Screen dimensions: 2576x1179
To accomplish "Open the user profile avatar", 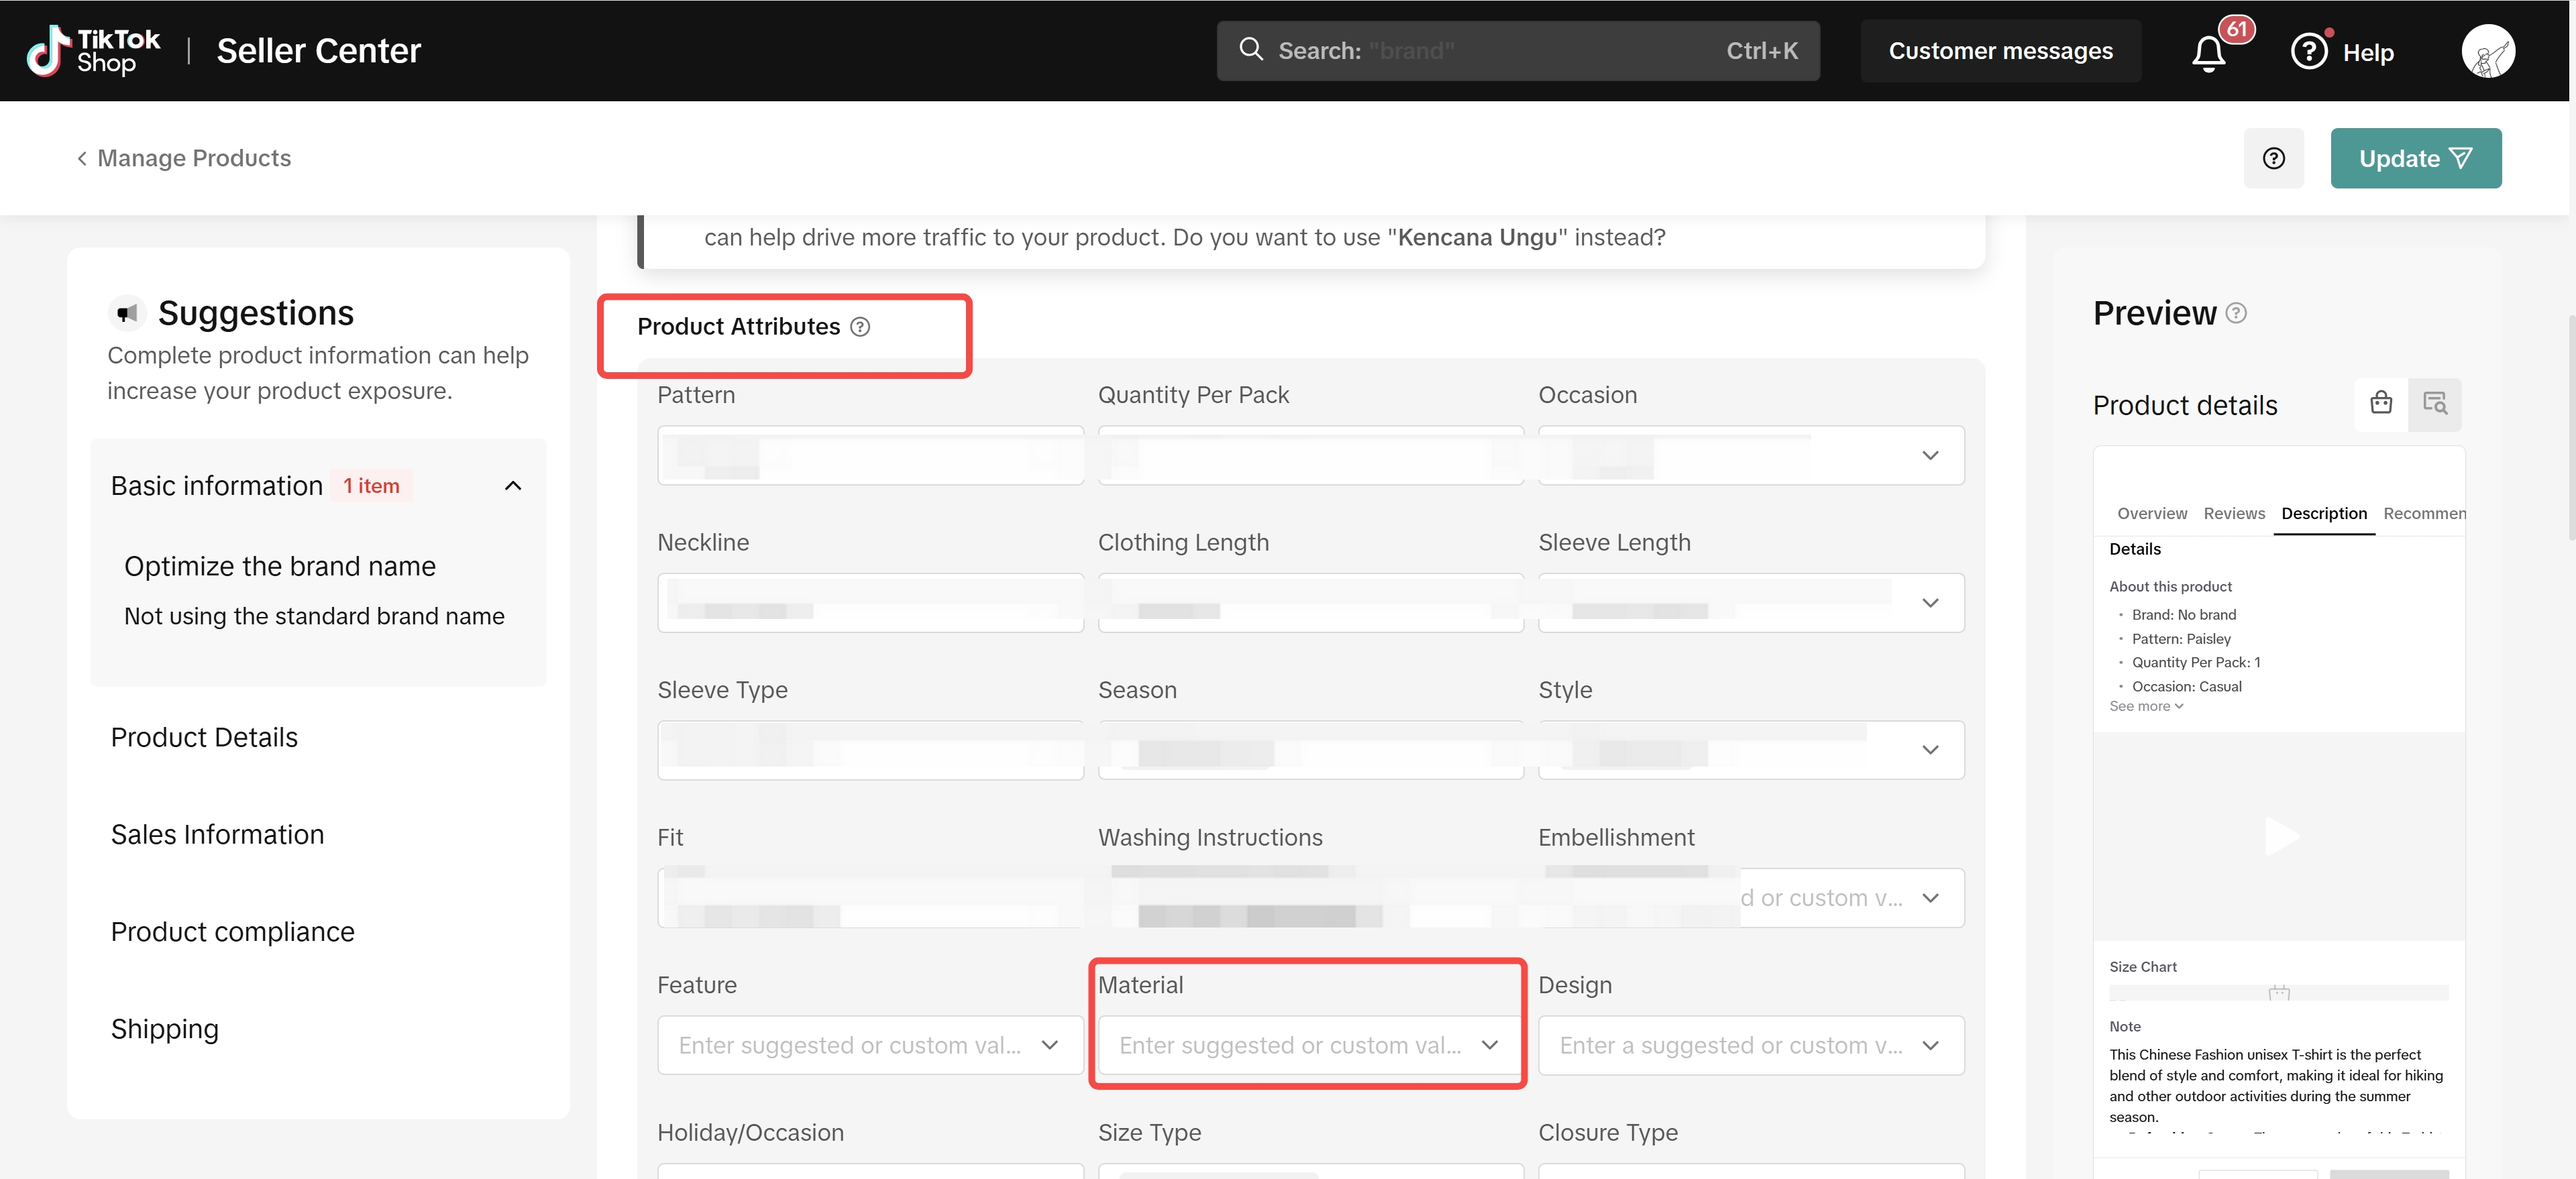I will click(x=2487, y=52).
